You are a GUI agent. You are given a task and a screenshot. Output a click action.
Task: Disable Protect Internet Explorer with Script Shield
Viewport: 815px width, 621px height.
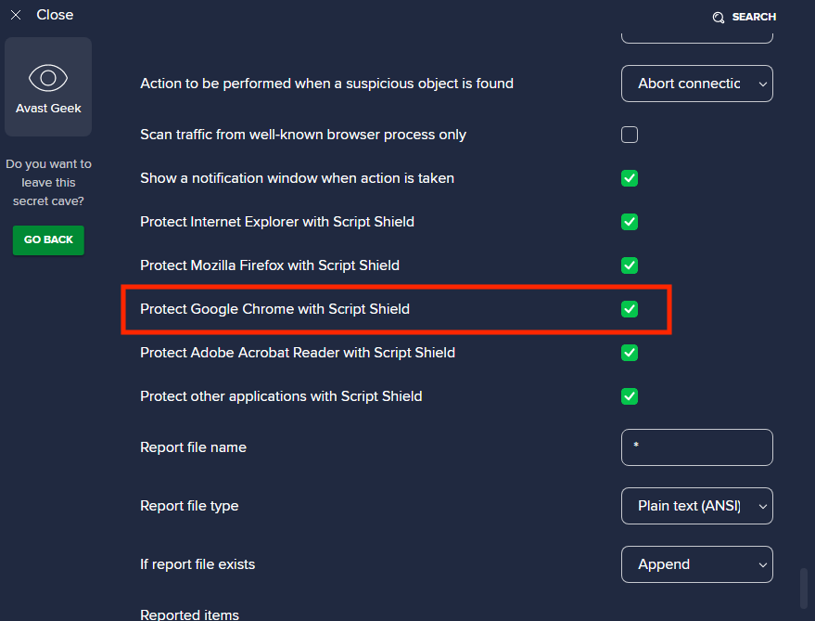[630, 222]
